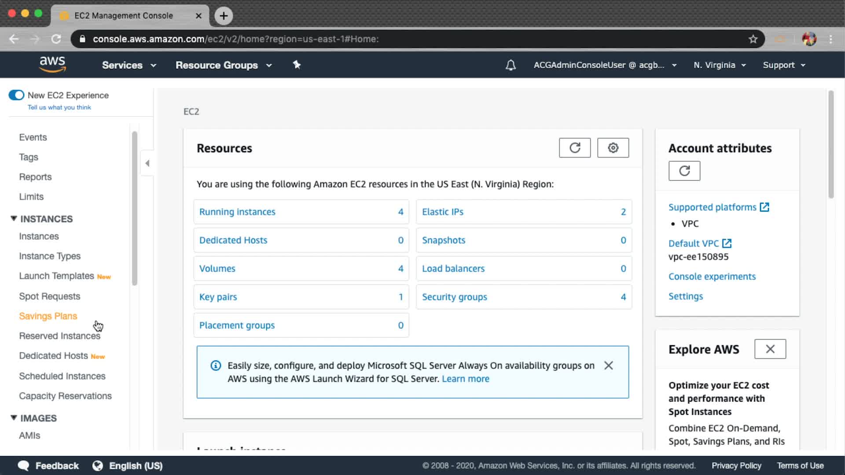This screenshot has height=475, width=845.
Task: Open Resource Groups menu
Action: [223, 65]
